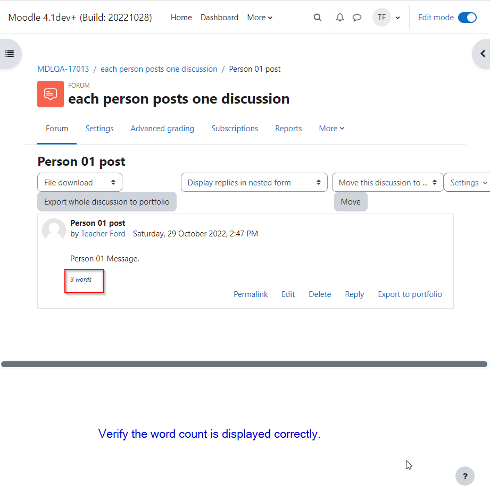
Task: Click the Delete post link
Action: [x=320, y=294]
